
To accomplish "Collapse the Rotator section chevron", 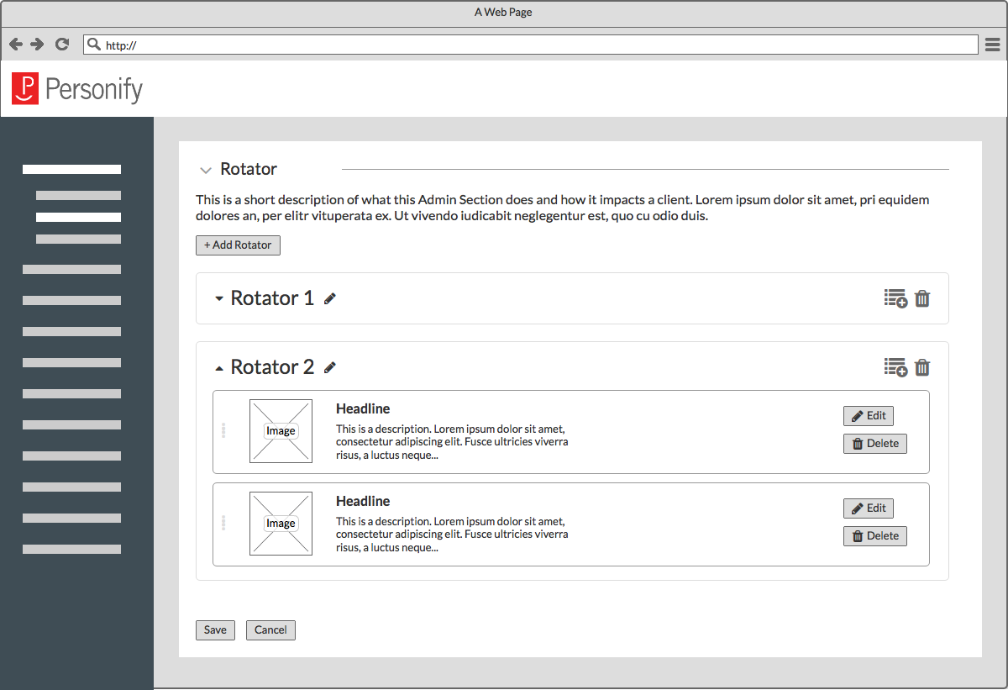I will 206,171.
